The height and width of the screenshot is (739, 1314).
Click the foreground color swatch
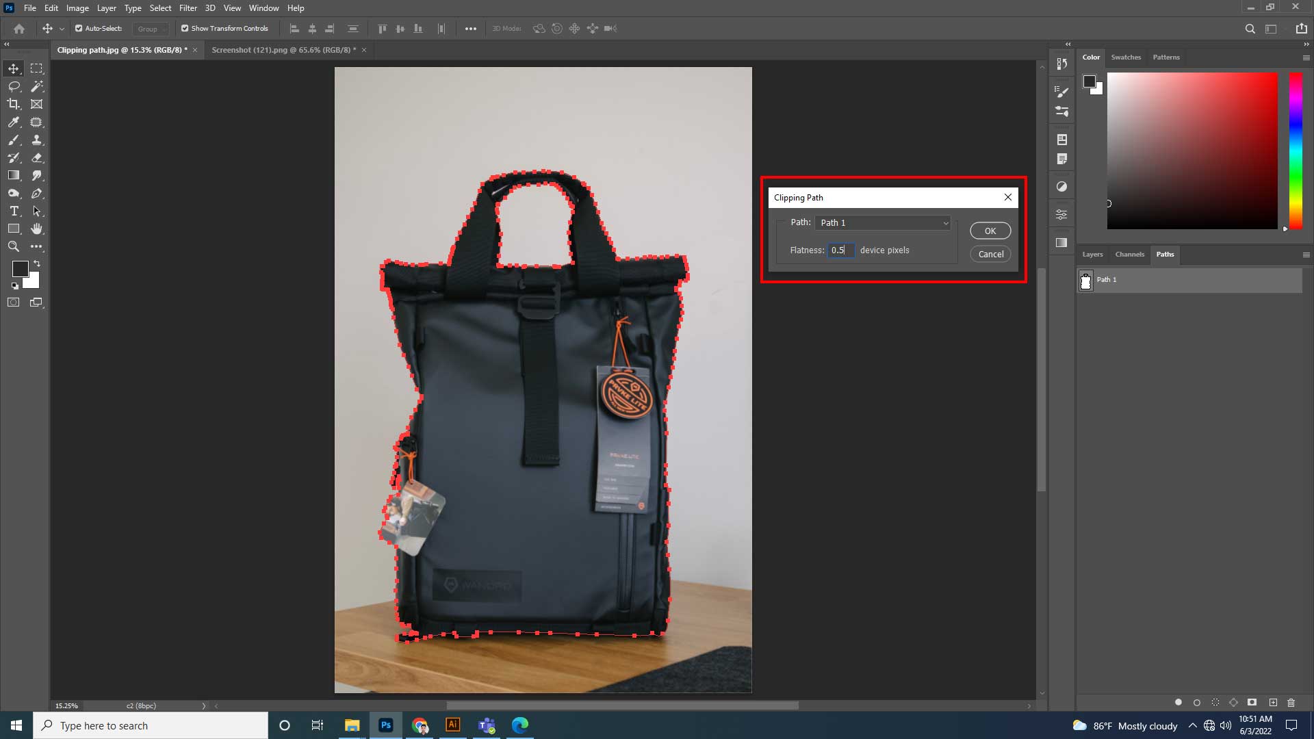20,270
